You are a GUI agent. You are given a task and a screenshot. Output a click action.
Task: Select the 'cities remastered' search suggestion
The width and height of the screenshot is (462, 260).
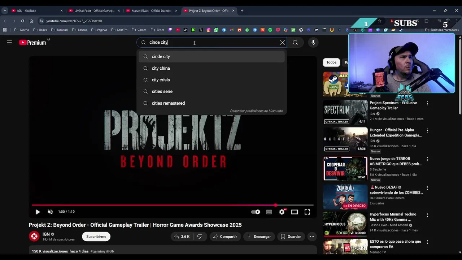[x=212, y=103]
